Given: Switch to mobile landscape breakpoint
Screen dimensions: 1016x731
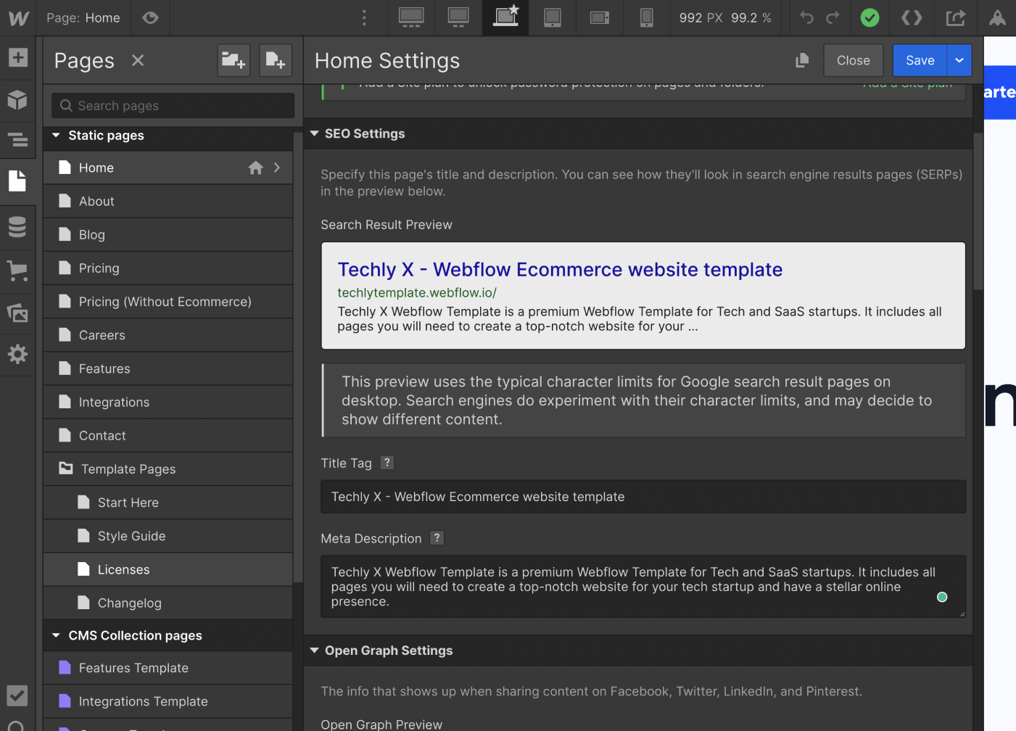Looking at the screenshot, I should (600, 18).
